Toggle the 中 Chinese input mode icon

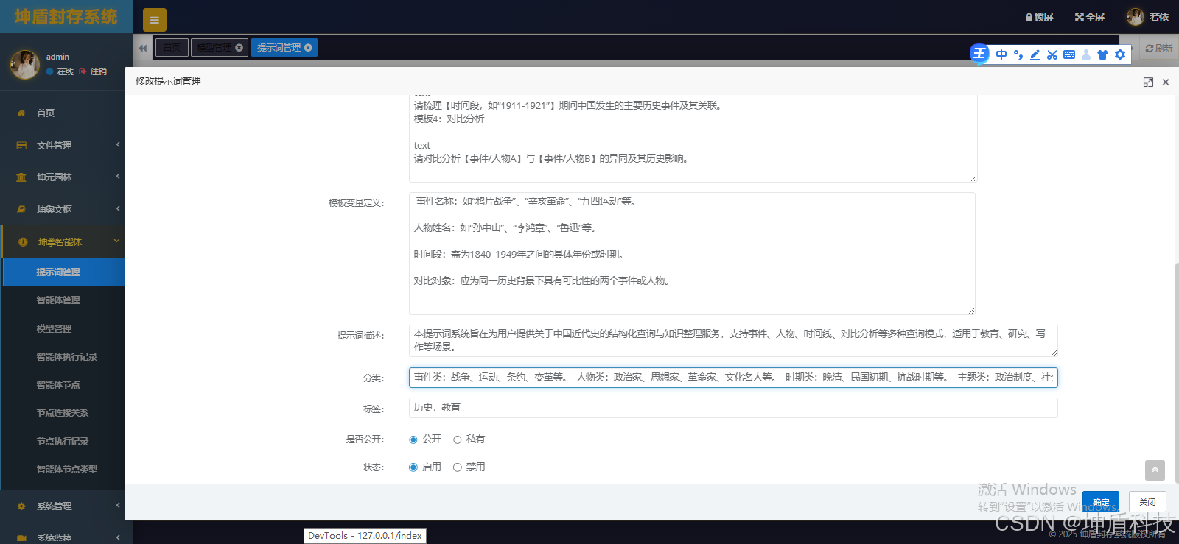pos(1001,54)
